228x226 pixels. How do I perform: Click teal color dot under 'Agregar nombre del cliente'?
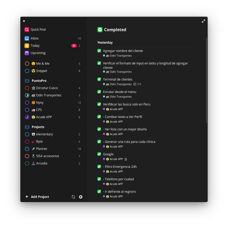coord(104,55)
